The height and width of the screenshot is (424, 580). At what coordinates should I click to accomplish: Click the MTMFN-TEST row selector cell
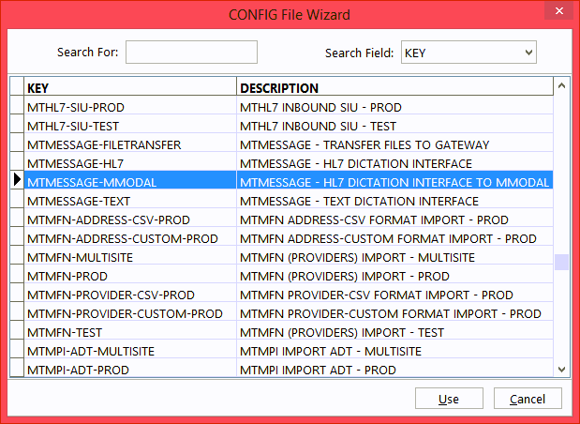coord(17,332)
